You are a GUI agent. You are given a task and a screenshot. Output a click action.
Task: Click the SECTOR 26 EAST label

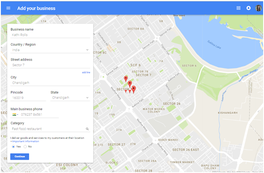coord(186,150)
